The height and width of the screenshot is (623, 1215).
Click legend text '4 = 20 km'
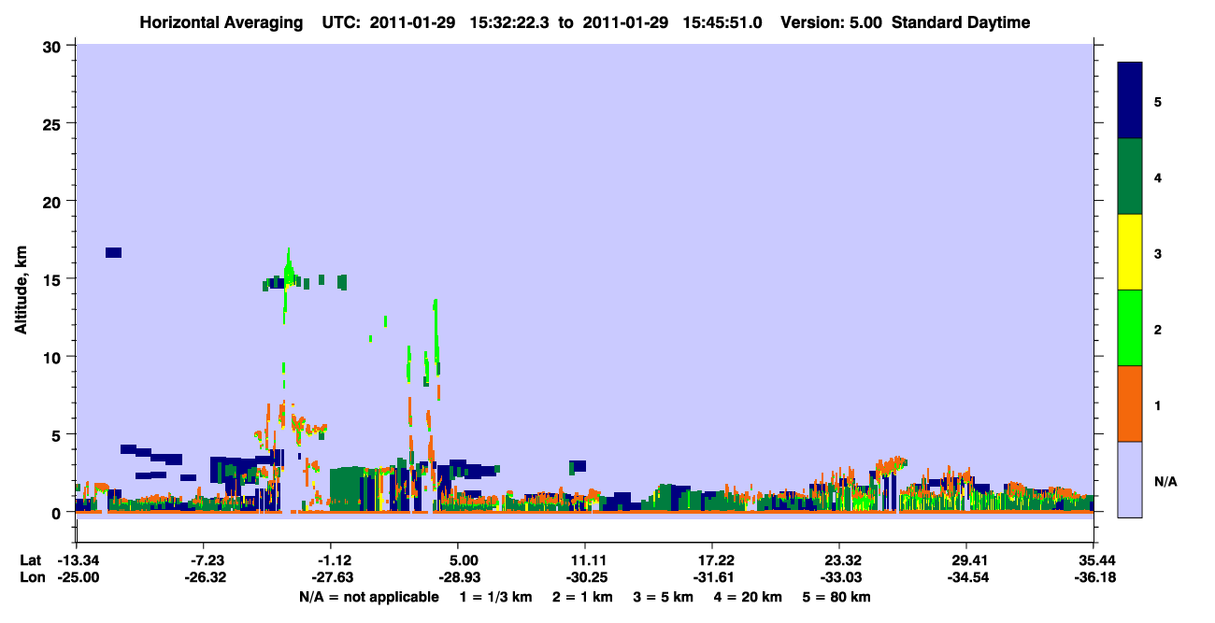[750, 597]
